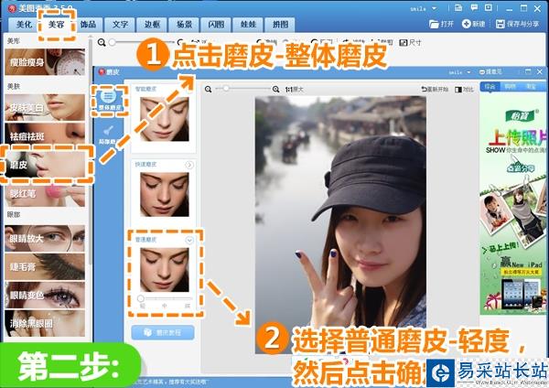This screenshot has height=388, width=549.
Task: Click the 对比 compare button
Action: tap(464, 90)
